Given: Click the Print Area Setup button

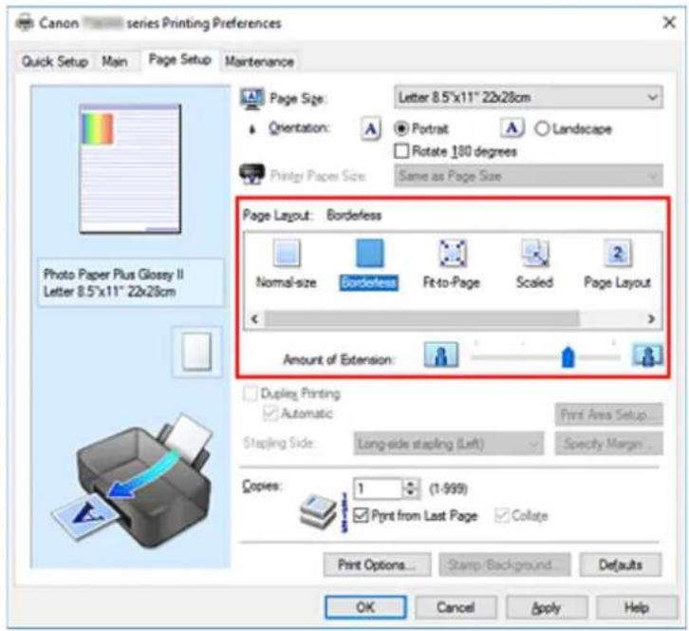Looking at the screenshot, I should click(608, 414).
